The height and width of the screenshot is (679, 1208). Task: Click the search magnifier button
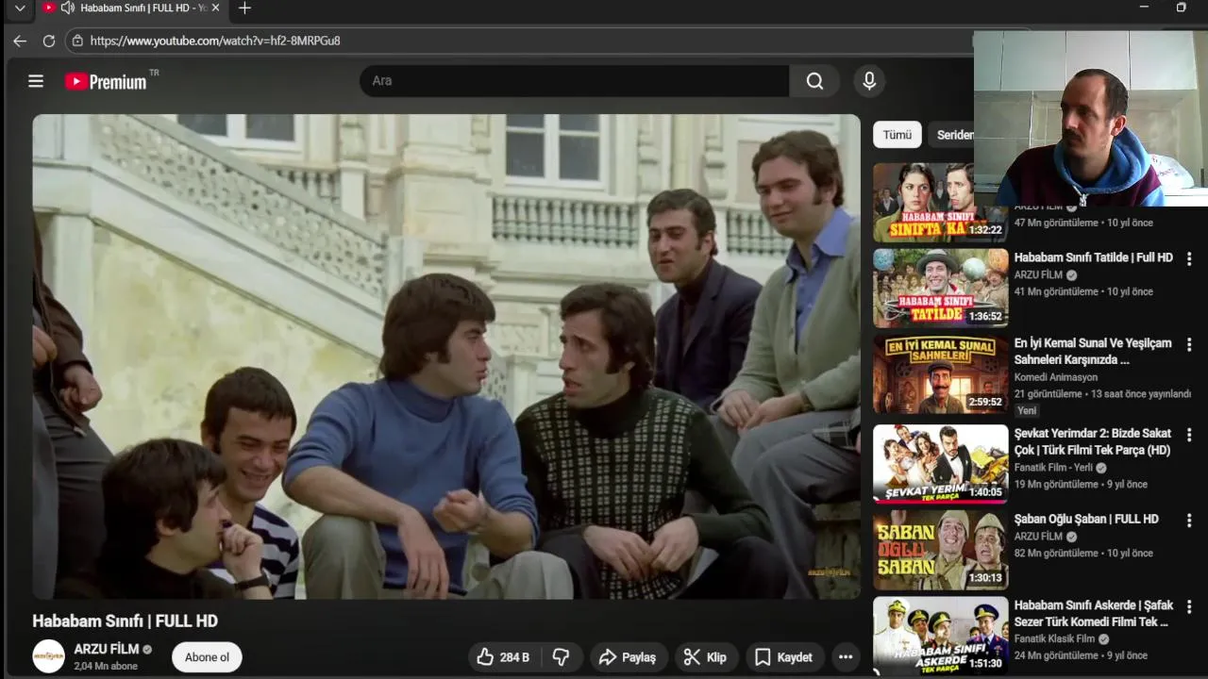click(814, 81)
